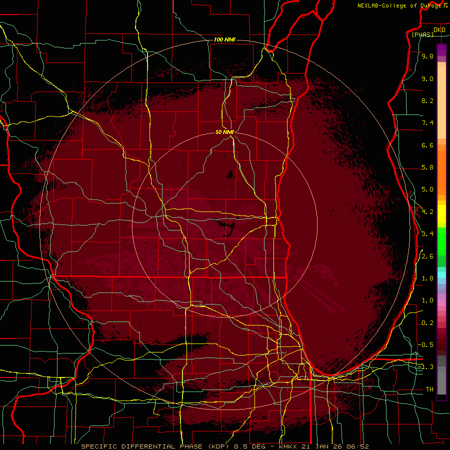Click the 2.6 scale value
Image resolution: width=450 pixels, height=450 pixels.
pyautogui.click(x=427, y=256)
